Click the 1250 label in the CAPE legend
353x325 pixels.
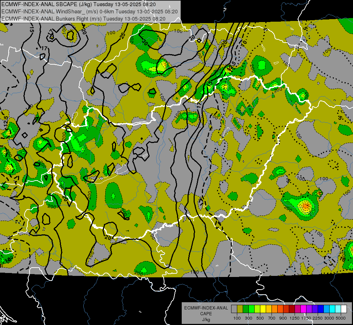(x=295, y=318)
